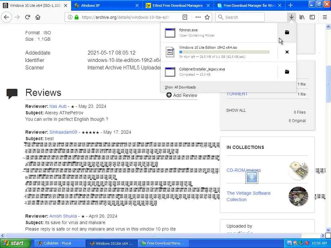Image resolution: width=331 pixels, height=248 pixels.
Task: Focus the browser Search box
Action: coord(240,17)
